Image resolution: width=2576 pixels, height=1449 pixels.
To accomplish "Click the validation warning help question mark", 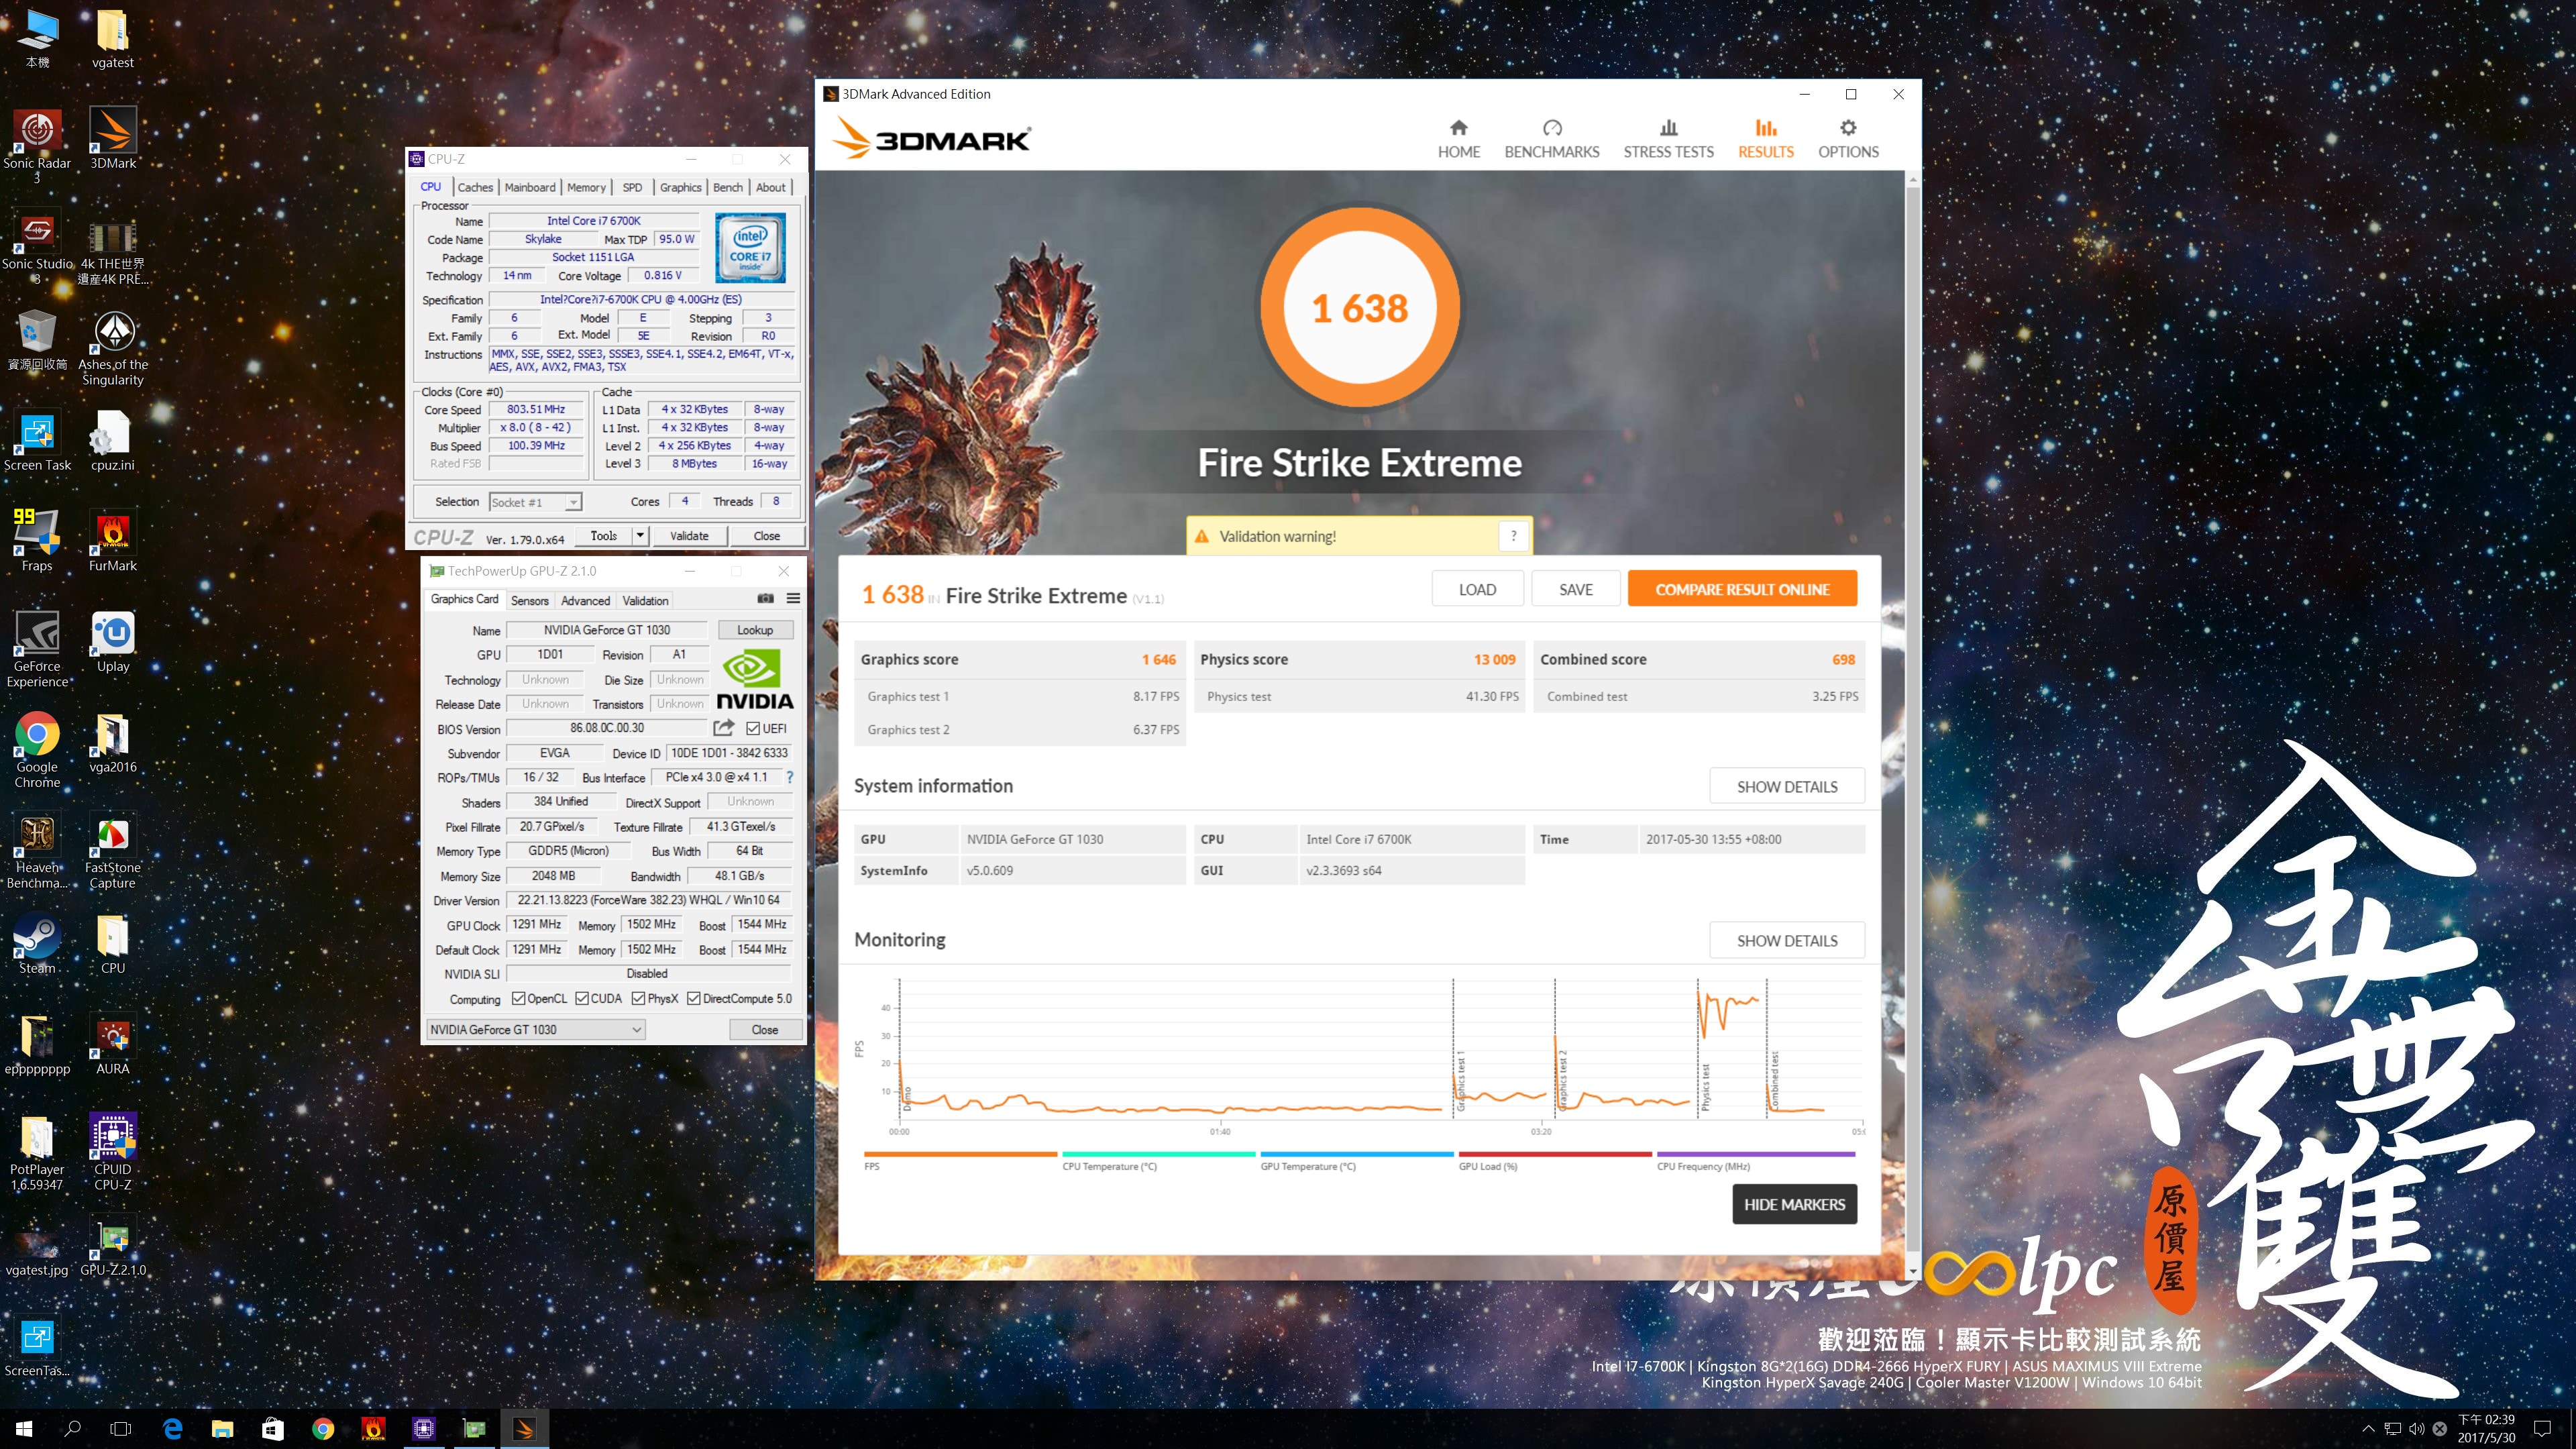I will tap(1513, 536).
